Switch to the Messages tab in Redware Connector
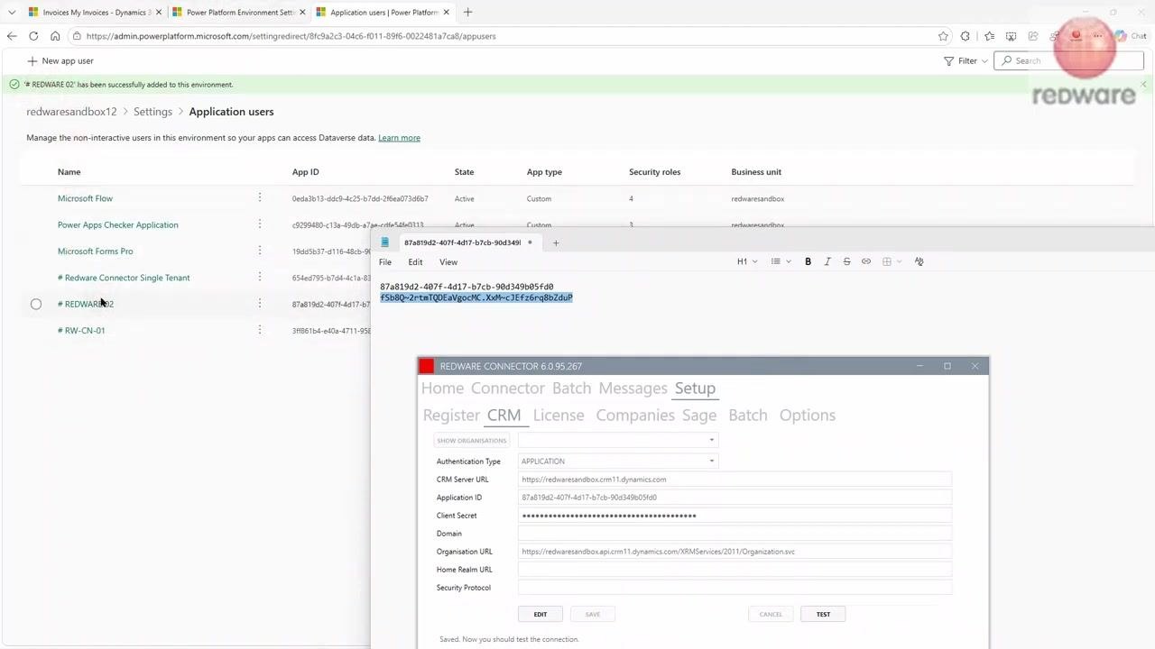The image size is (1155, 649). click(x=633, y=388)
